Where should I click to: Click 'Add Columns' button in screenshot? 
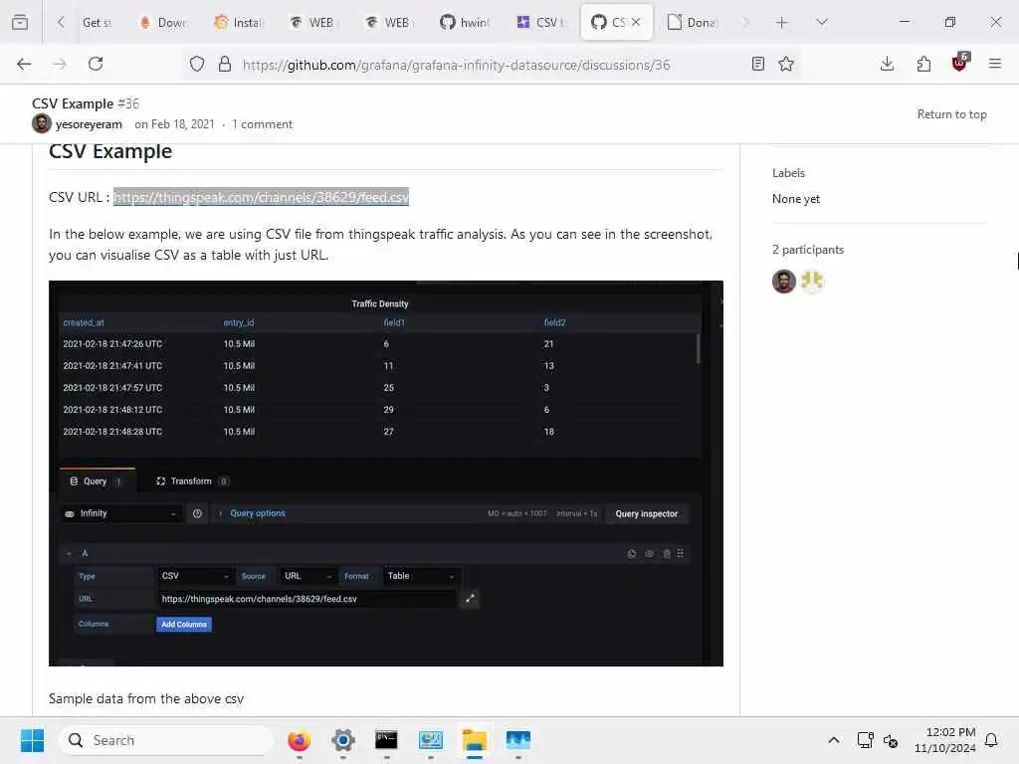coord(184,625)
